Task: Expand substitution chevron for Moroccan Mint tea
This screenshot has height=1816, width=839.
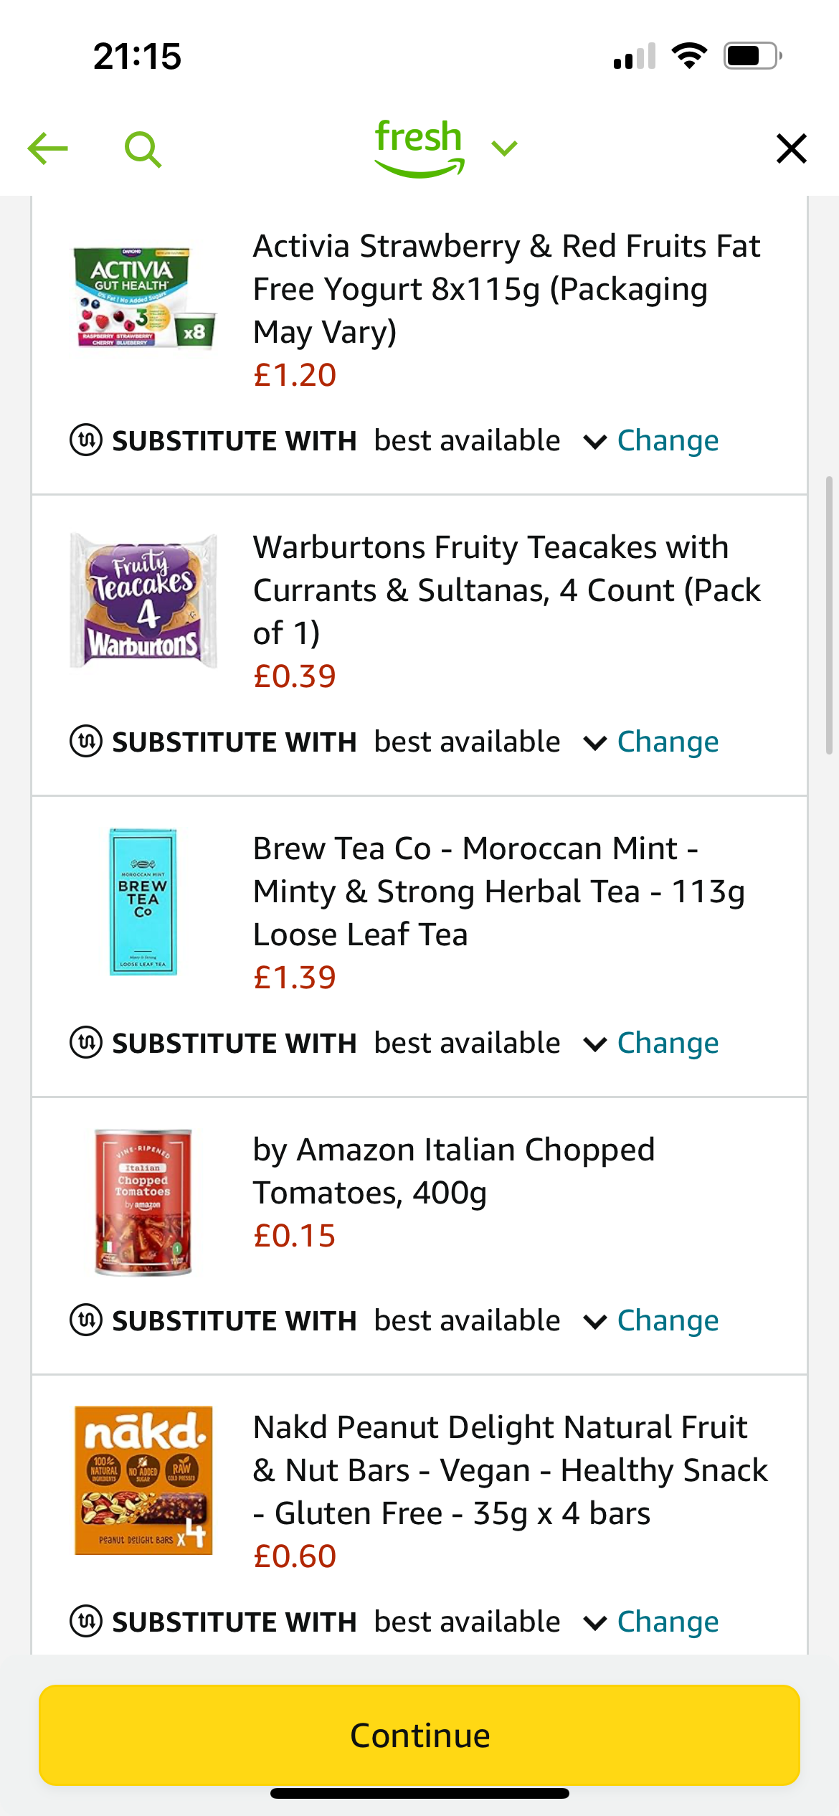Action: 595,1044
